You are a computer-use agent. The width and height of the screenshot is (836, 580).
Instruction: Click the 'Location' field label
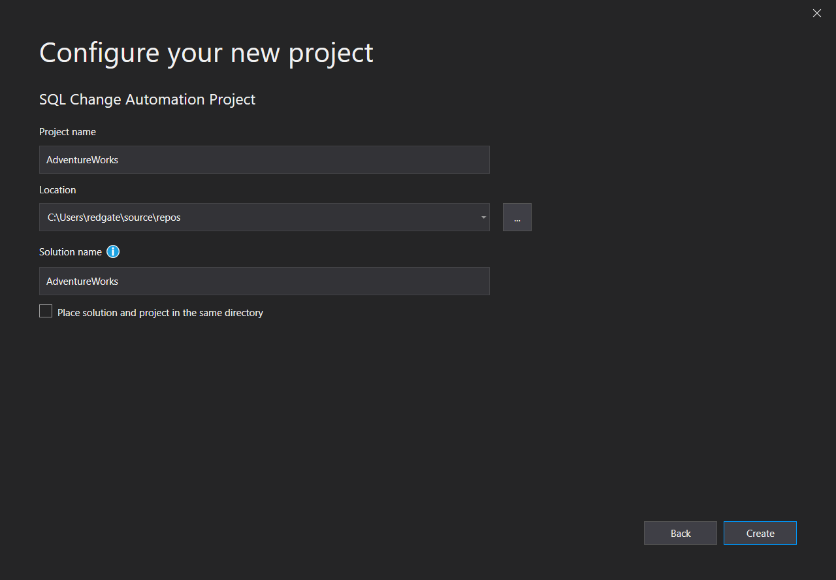(57, 190)
